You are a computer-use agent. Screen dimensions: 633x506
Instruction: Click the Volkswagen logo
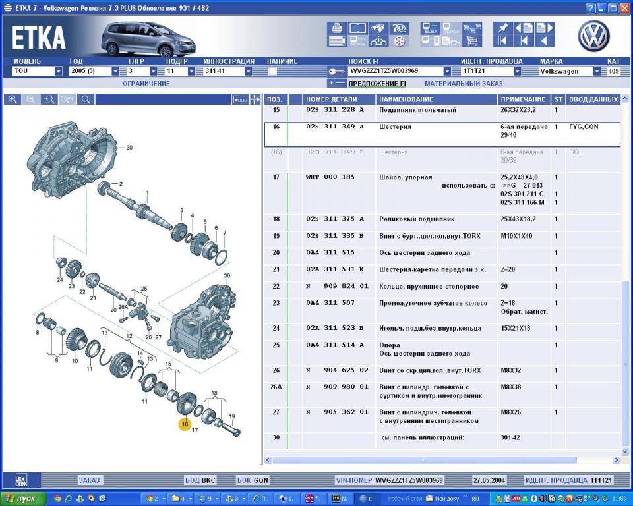(x=593, y=36)
